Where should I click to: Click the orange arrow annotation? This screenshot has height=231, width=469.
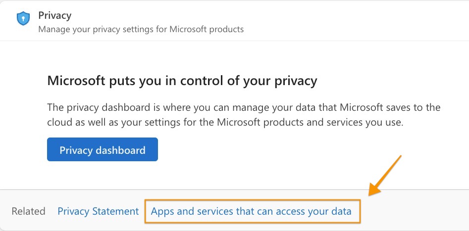pyautogui.click(x=385, y=176)
